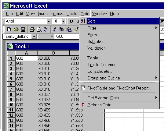Click cell B10 containing X0.375
The image size is (168, 137).
pyautogui.click(x=53, y=105)
